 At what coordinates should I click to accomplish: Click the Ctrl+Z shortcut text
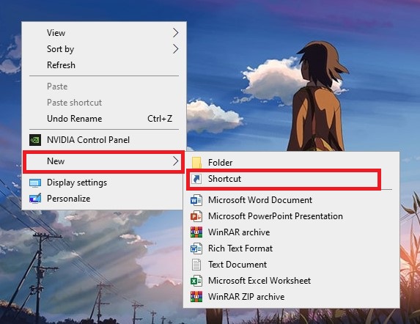pos(160,118)
